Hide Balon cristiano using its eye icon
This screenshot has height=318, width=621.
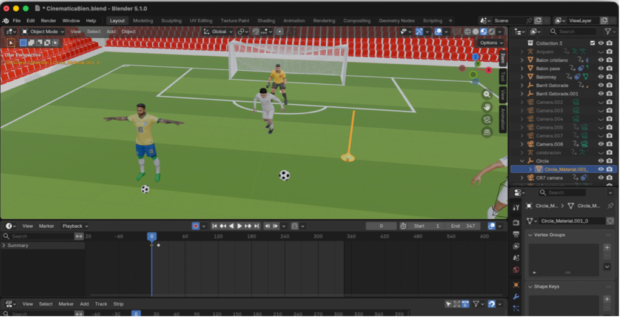point(602,60)
